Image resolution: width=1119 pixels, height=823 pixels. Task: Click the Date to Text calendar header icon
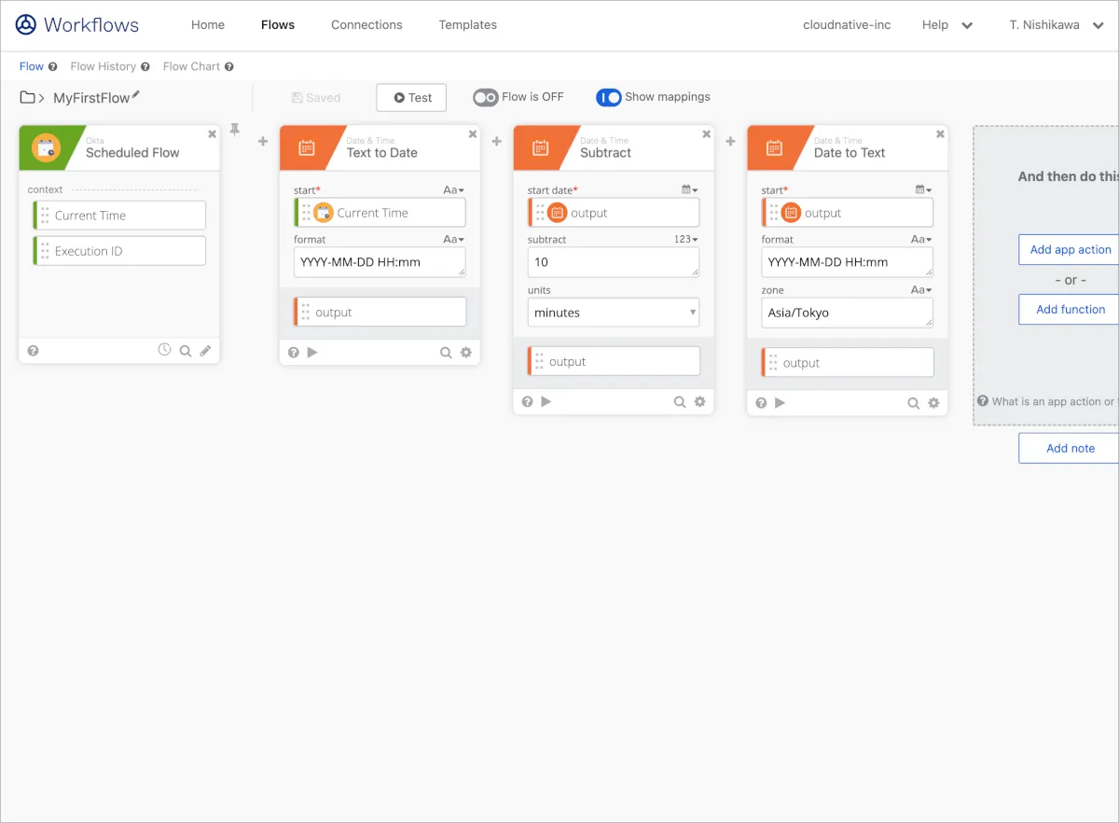pos(774,147)
